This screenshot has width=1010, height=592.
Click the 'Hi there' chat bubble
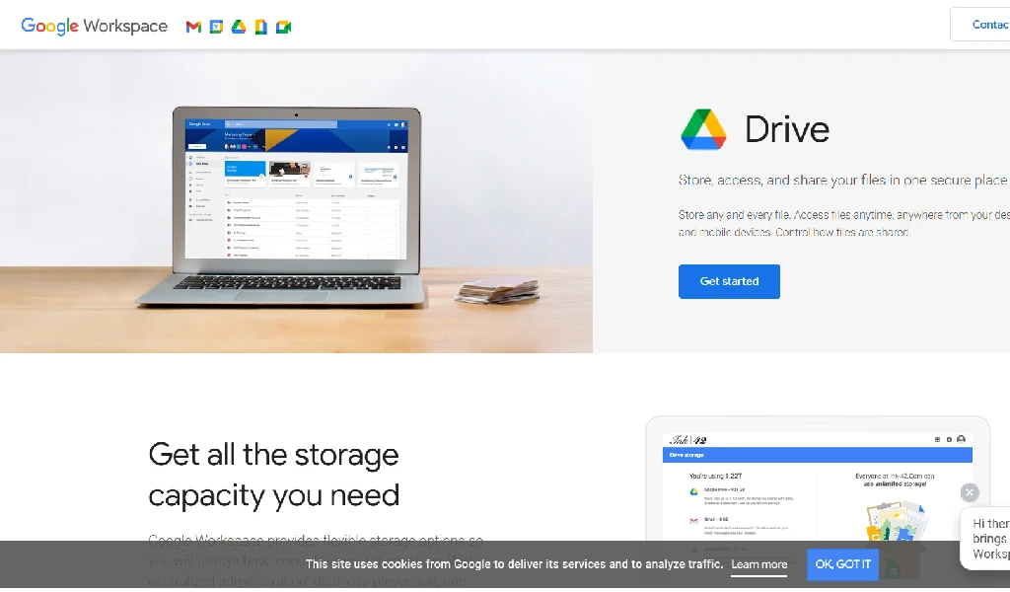[x=985, y=539]
